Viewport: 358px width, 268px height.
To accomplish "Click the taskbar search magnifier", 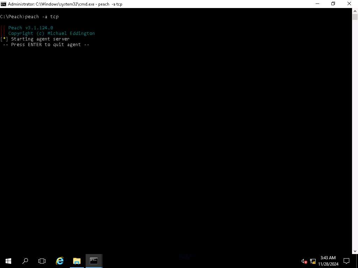I will point(25,261).
